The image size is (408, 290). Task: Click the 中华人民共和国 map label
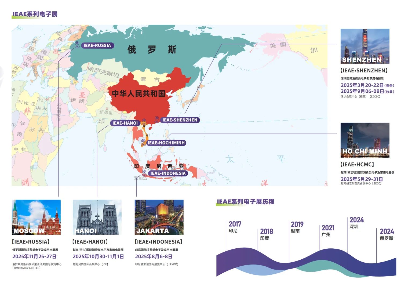(x=139, y=93)
